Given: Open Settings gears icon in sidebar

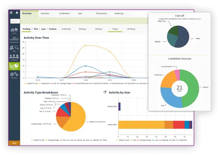Looking at the screenshot, I should (x=14, y=75).
